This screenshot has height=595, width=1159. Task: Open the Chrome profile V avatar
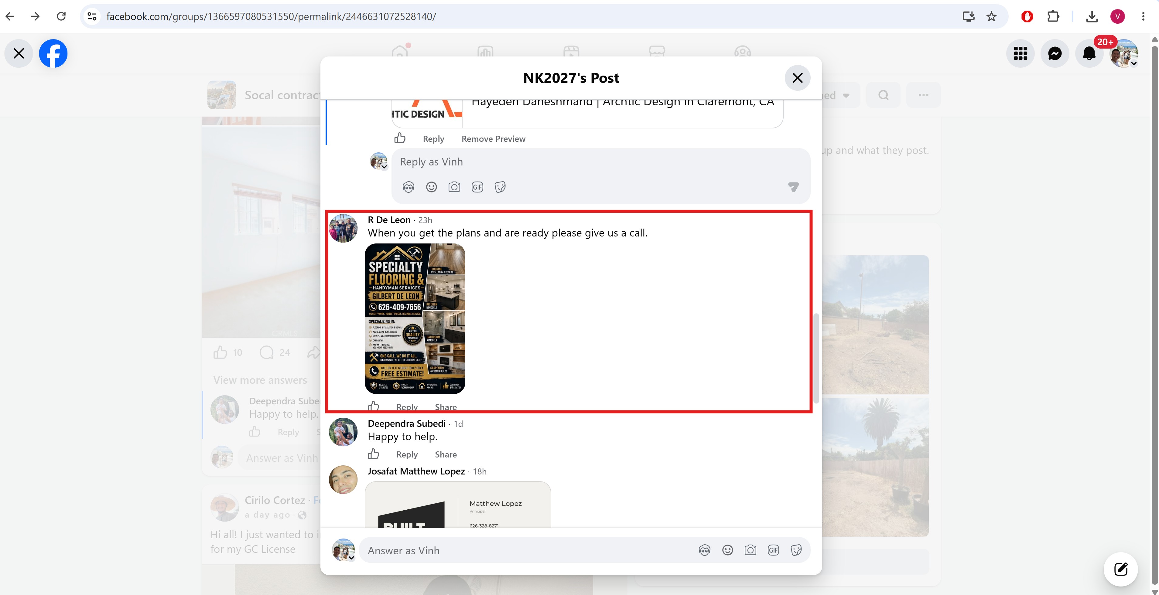1118,17
